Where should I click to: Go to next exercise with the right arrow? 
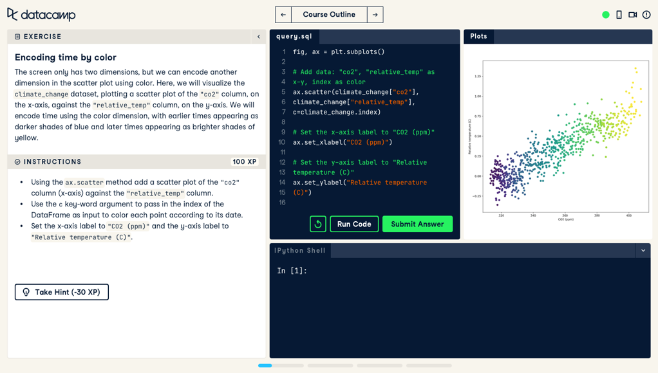click(375, 14)
